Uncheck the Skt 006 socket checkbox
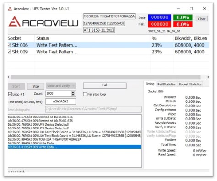The image size is (217, 181). pyautogui.click(x=10, y=45)
